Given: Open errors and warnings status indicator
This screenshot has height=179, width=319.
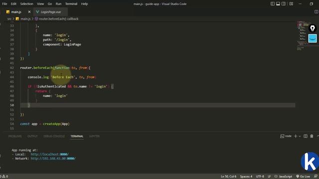Looking at the screenshot, I should (4, 177).
